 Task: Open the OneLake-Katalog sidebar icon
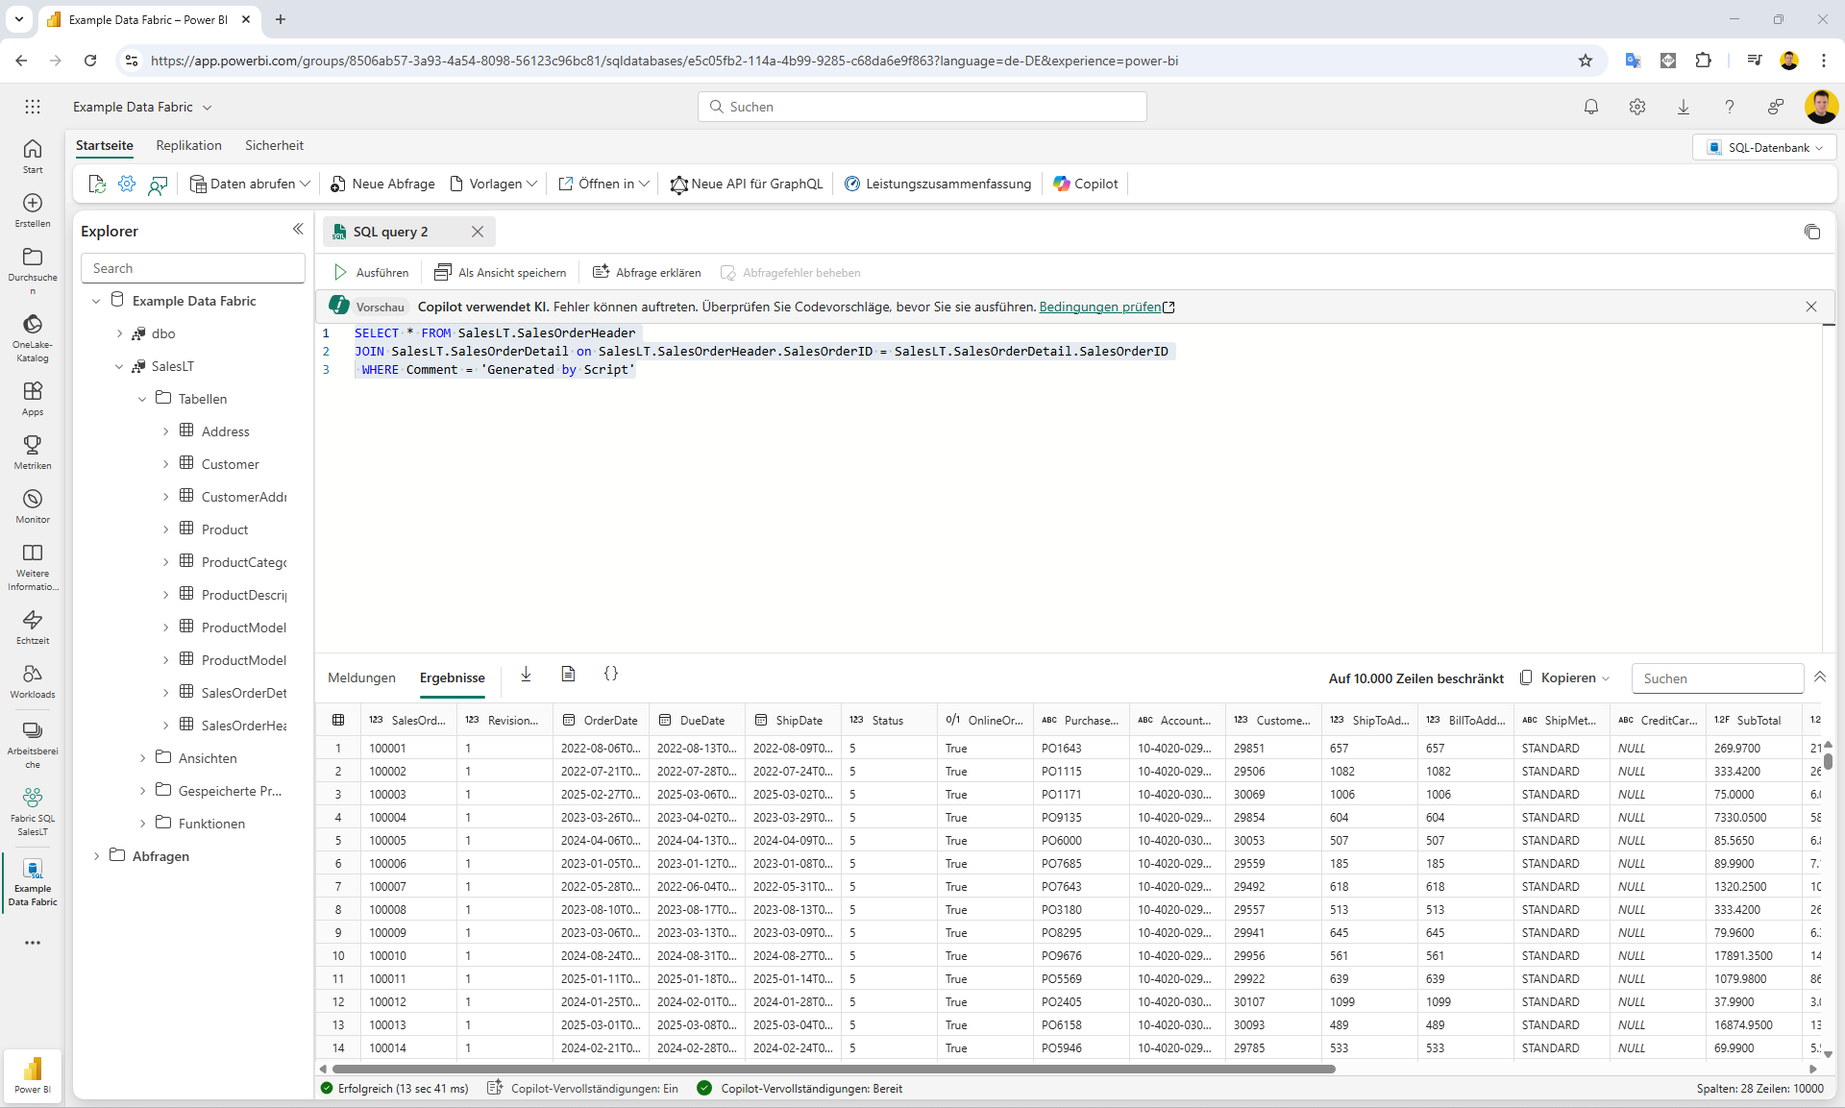[x=33, y=337]
